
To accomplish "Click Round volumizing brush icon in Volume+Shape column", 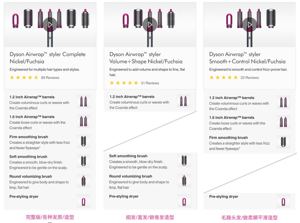I will 184,181.
